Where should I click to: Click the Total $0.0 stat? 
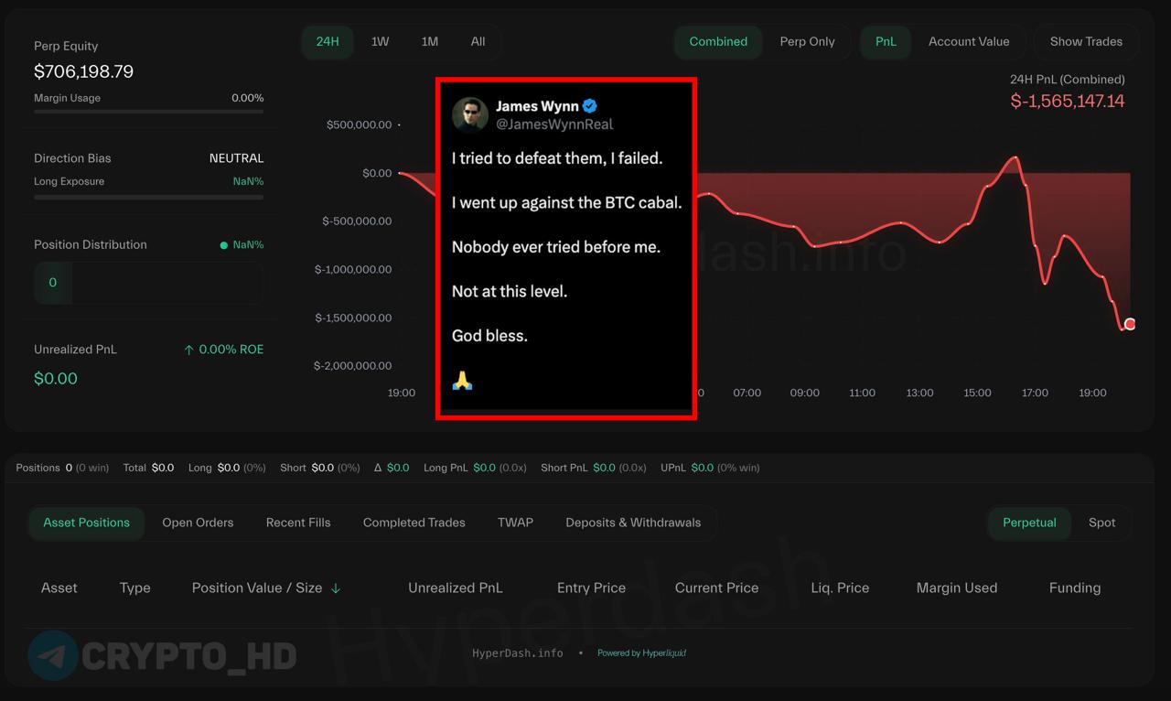point(148,468)
